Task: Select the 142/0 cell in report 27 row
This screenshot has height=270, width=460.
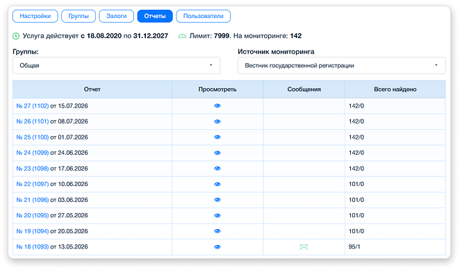Action: click(395, 106)
